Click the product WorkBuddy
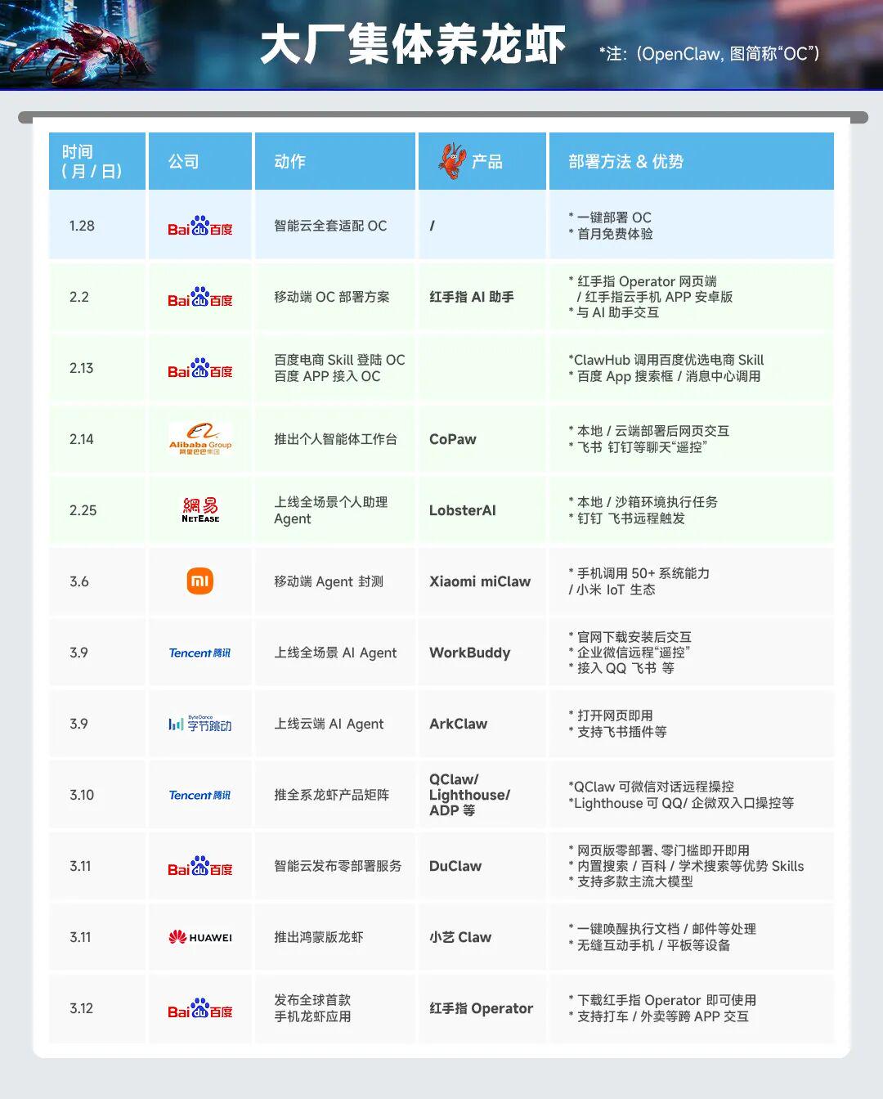Image resolution: width=883 pixels, height=1099 pixels. [x=470, y=653]
